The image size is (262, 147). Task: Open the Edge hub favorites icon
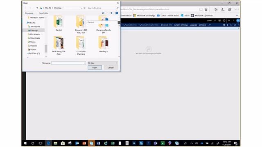216,9
